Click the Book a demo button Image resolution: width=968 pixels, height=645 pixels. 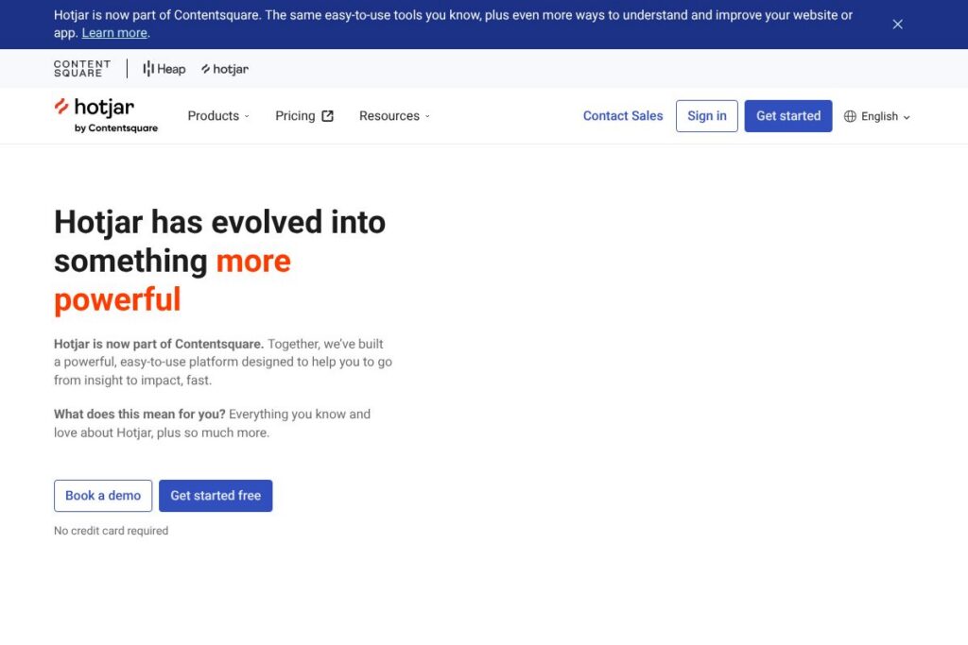(103, 496)
